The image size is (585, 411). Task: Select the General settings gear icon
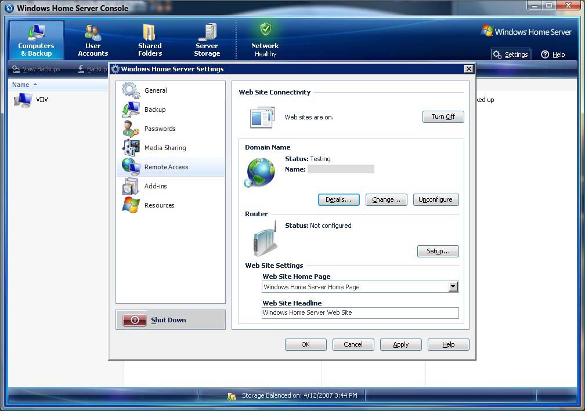(x=131, y=90)
